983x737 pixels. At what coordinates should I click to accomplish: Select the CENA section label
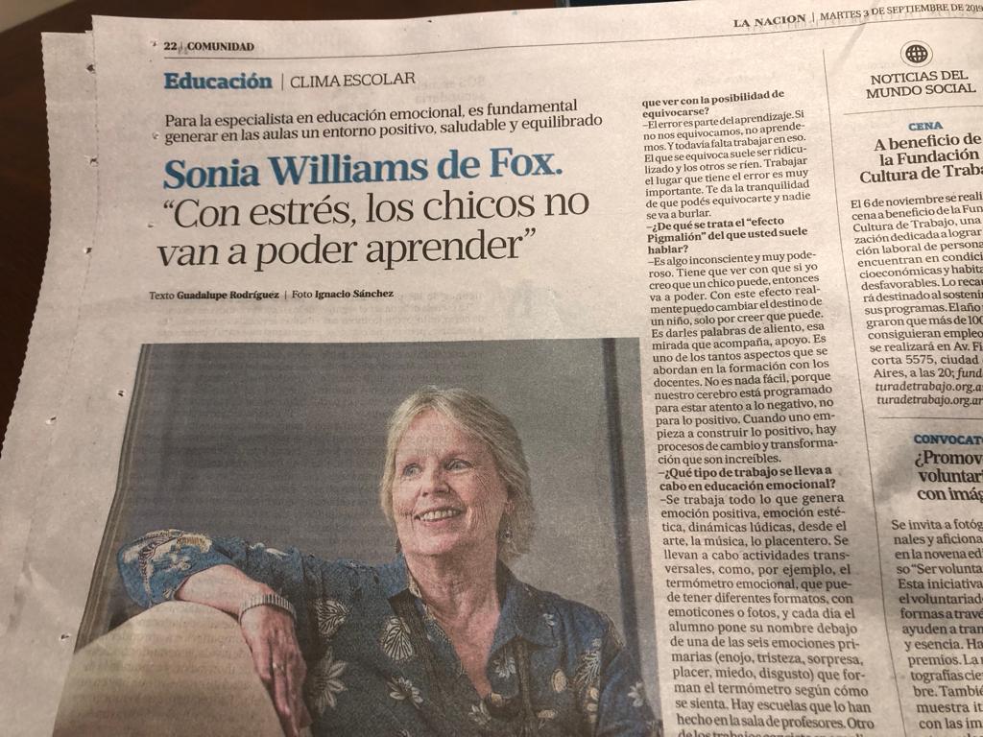pos(924,126)
